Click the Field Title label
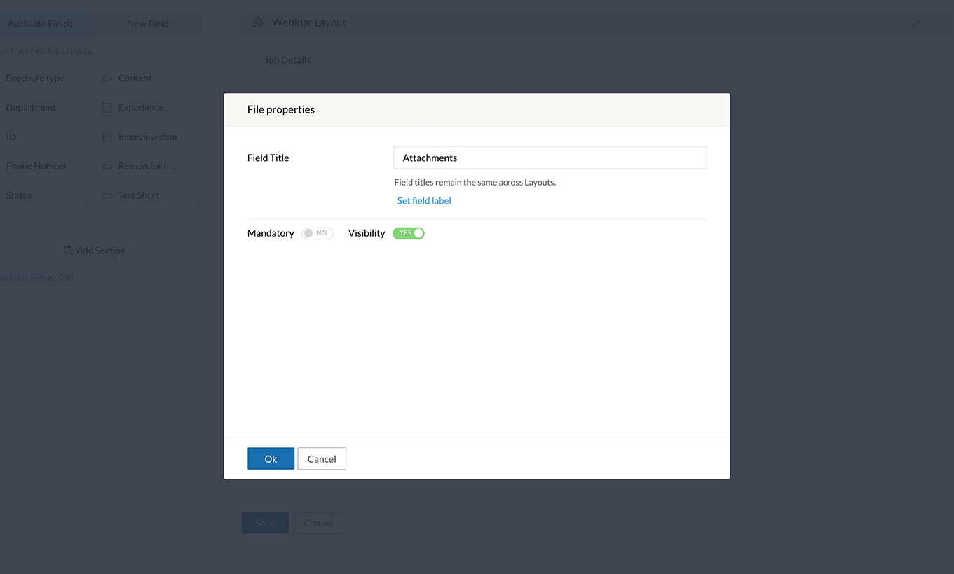Screen dimensions: 954x574 [268, 157]
